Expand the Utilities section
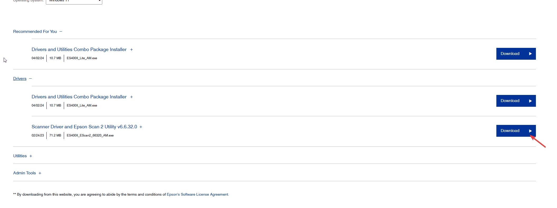This screenshot has width=557, height=208. pos(20,156)
